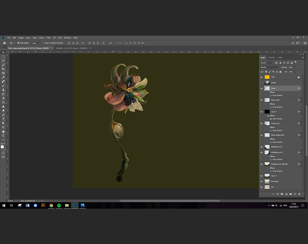Hide the TINT layer

pos(261,77)
